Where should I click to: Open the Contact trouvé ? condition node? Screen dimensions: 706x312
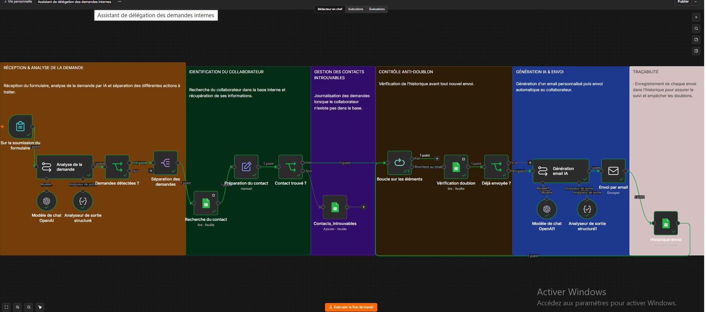[x=290, y=167]
